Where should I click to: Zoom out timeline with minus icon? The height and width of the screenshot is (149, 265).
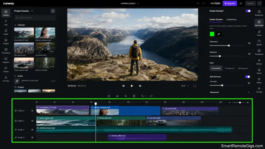tap(230, 102)
